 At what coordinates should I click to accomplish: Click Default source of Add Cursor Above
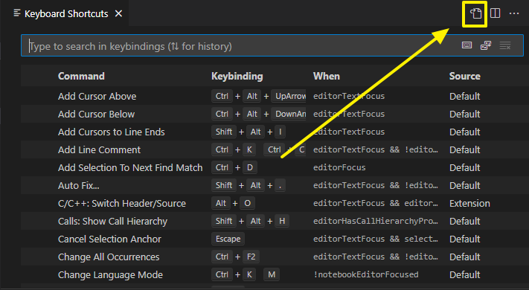point(464,96)
